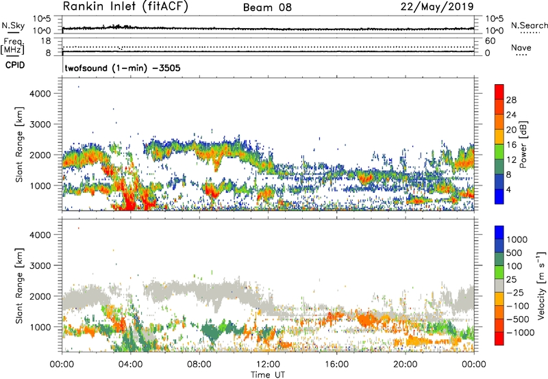
Task: Click the 'N.Search' legend label
Action: (529, 25)
